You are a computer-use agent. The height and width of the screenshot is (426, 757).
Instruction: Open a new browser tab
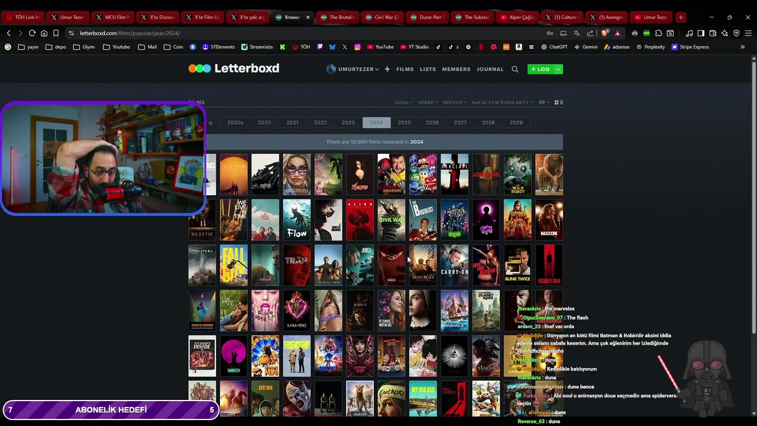[x=681, y=17]
